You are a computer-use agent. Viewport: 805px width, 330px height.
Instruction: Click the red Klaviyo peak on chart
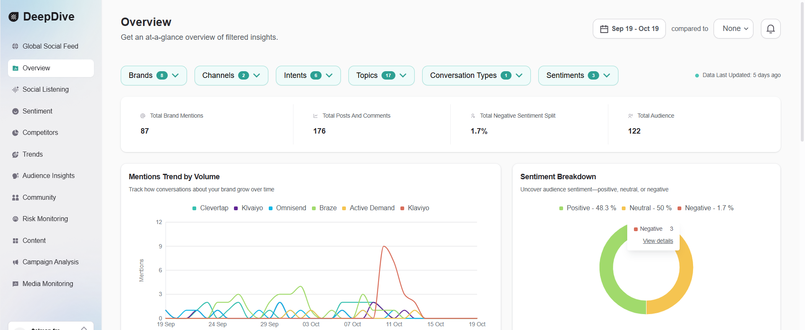tap(384, 247)
